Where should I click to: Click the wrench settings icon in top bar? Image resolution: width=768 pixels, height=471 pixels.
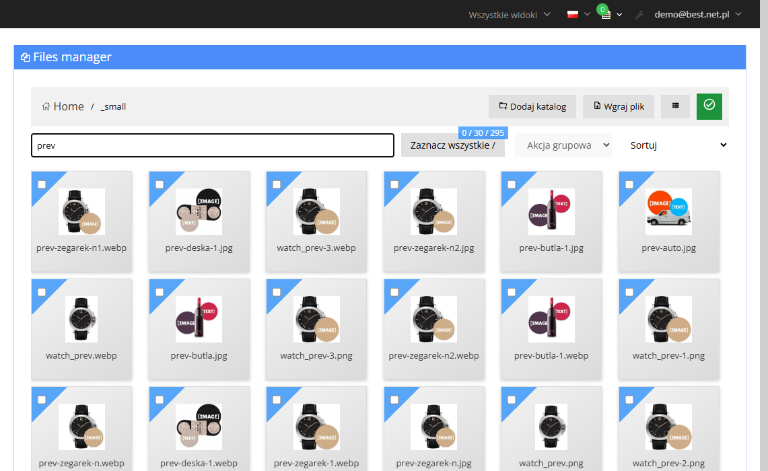[x=639, y=15]
